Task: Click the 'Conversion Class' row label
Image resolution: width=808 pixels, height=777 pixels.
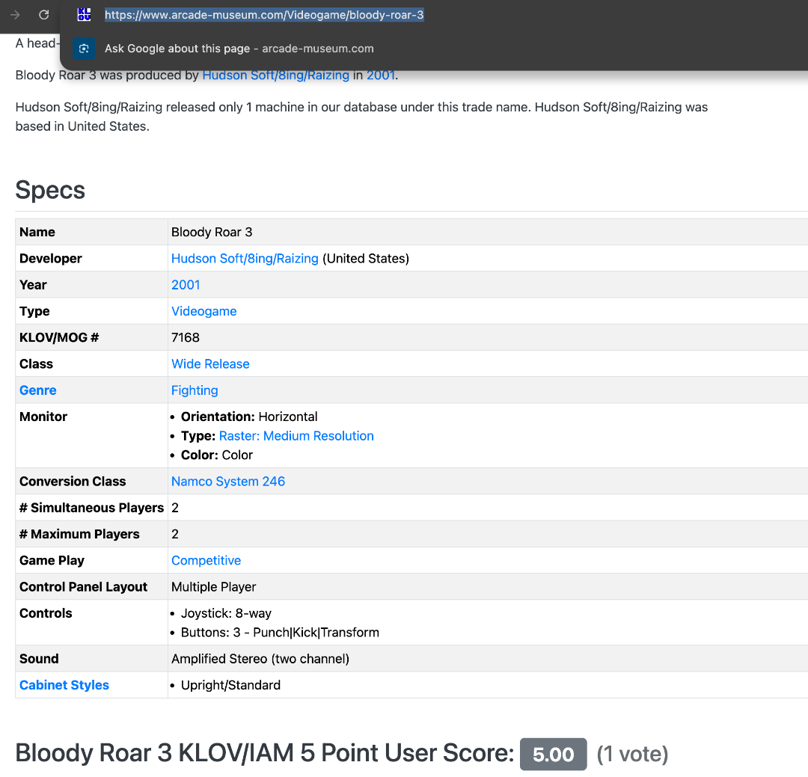Action: click(x=73, y=482)
